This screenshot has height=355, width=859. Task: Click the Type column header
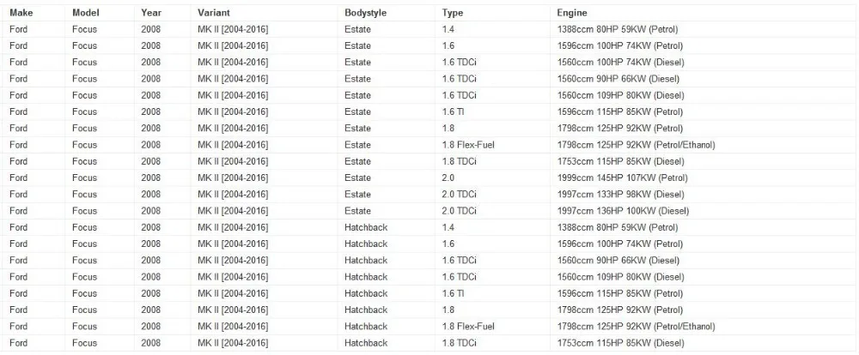tap(453, 13)
